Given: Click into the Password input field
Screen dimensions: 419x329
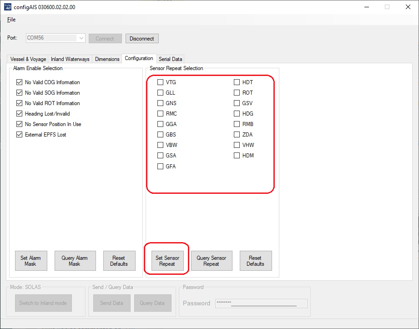Looking at the screenshot, I should pyautogui.click(x=261, y=303).
